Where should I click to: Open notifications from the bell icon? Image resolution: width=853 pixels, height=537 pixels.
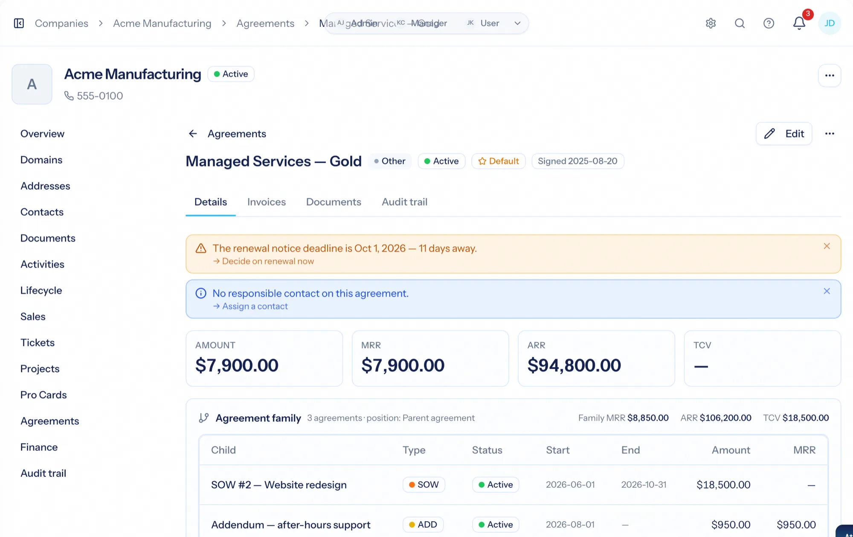[799, 23]
